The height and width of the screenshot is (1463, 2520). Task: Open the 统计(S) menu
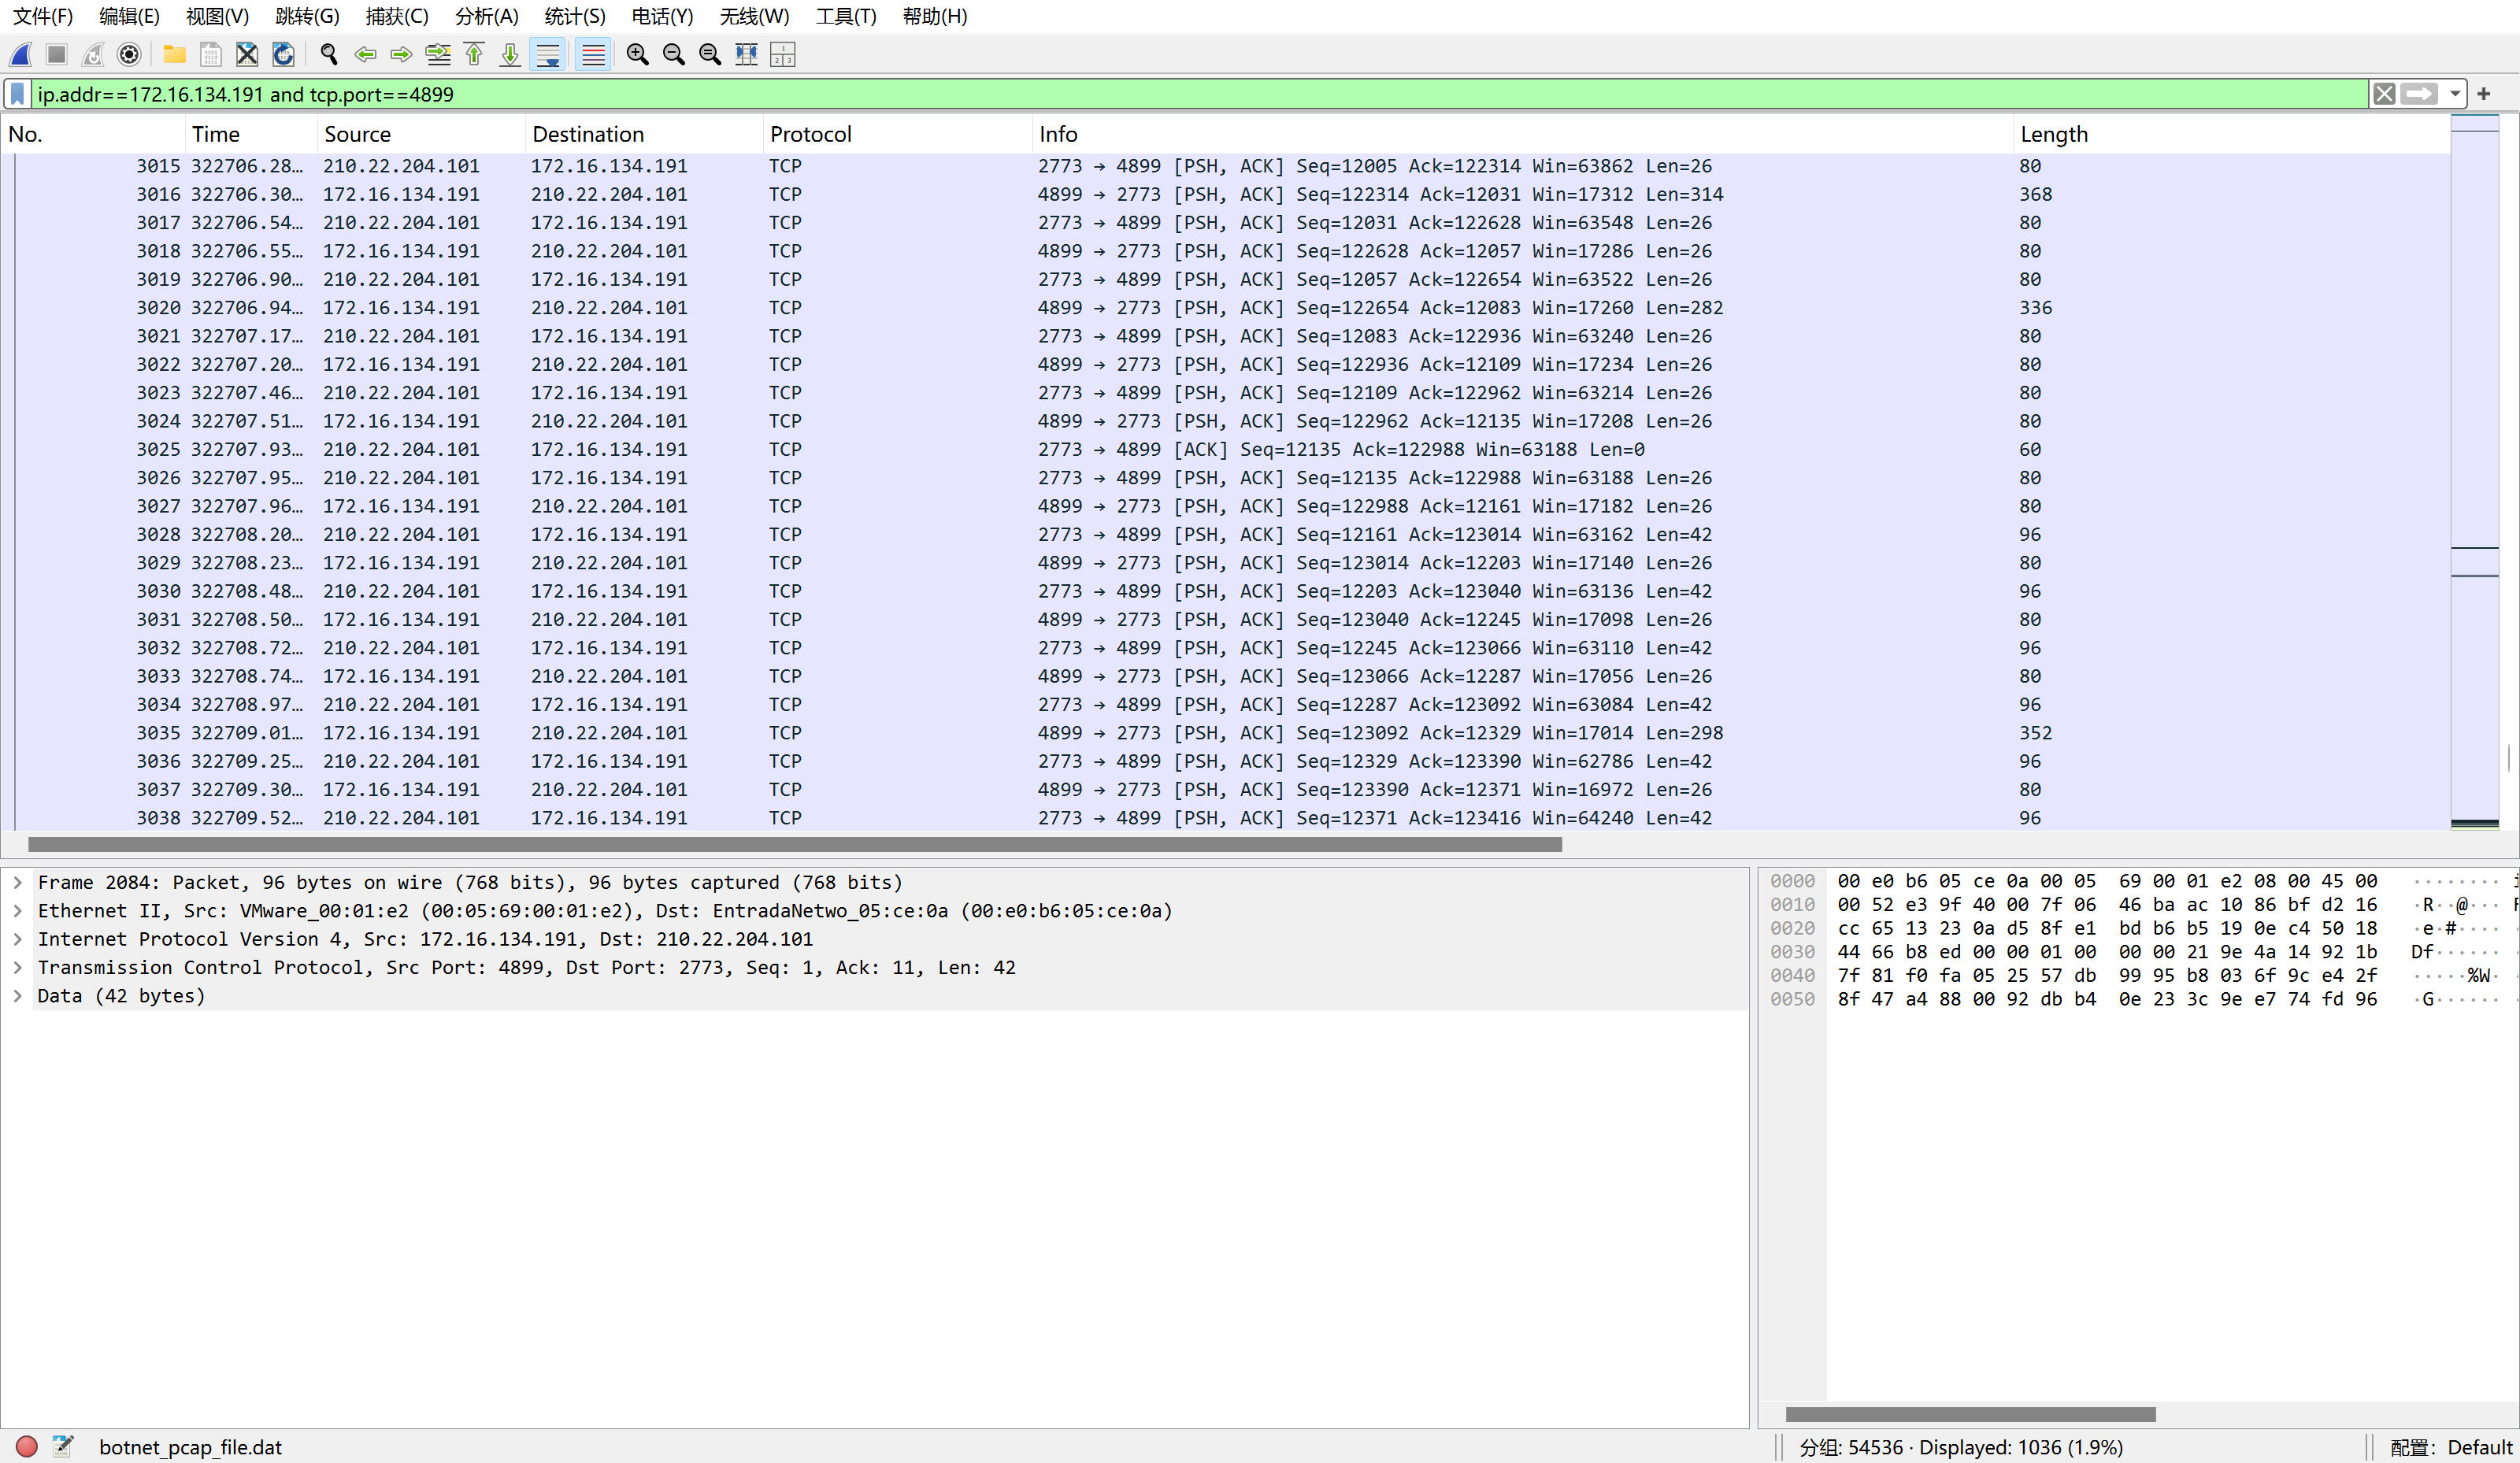[574, 16]
